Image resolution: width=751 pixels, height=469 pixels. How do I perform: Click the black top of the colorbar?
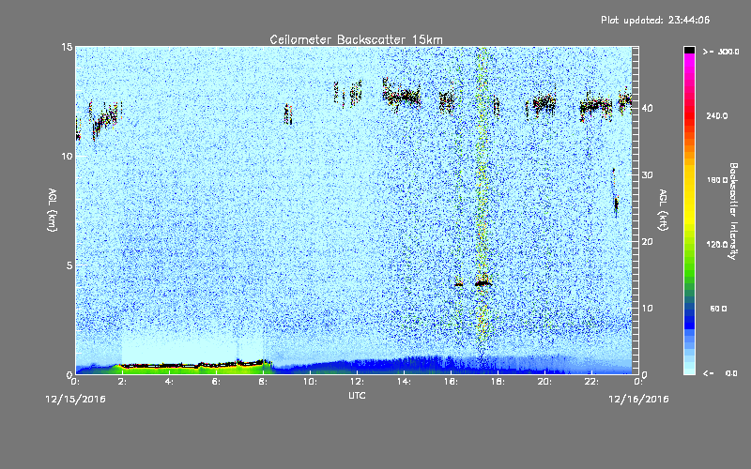click(689, 50)
